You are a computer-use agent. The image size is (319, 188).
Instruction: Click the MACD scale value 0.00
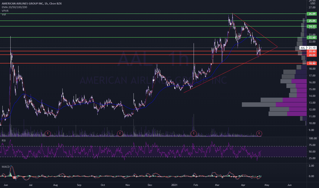coord(311,176)
